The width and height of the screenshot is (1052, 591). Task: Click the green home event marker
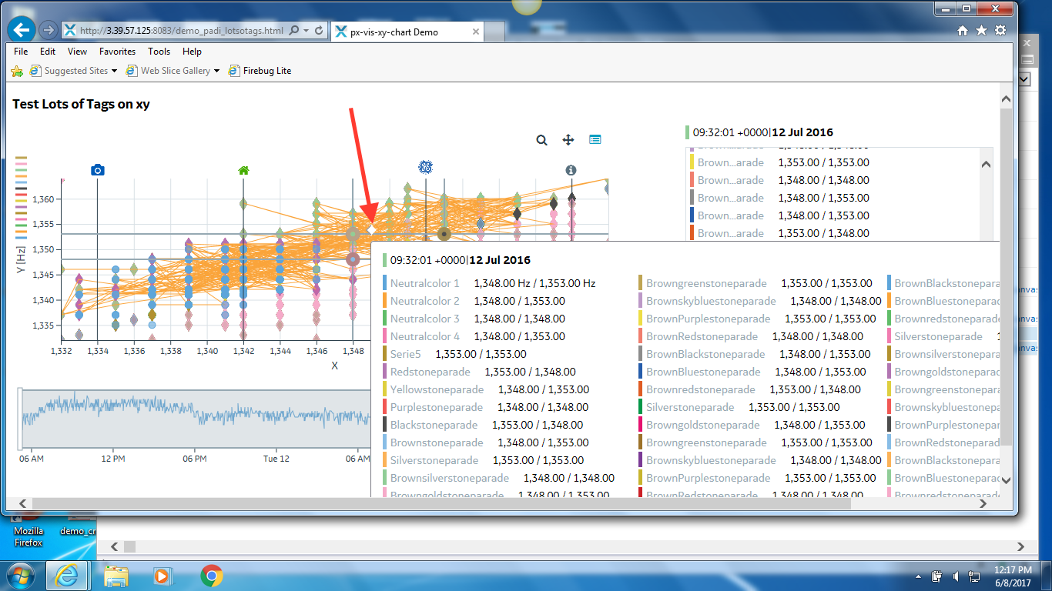243,170
